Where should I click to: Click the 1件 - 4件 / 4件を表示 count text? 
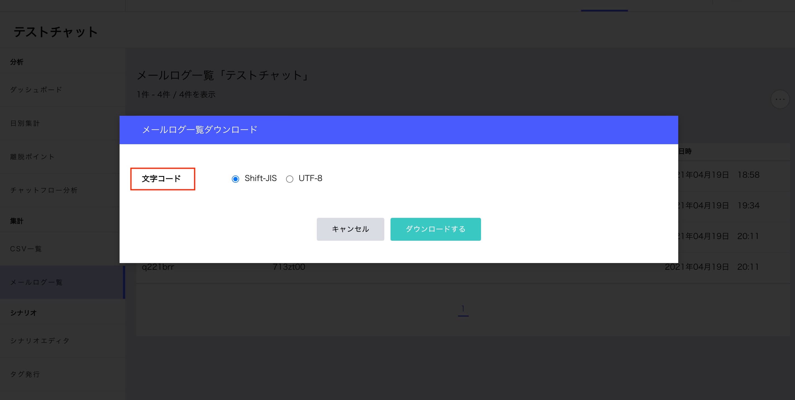[176, 94]
